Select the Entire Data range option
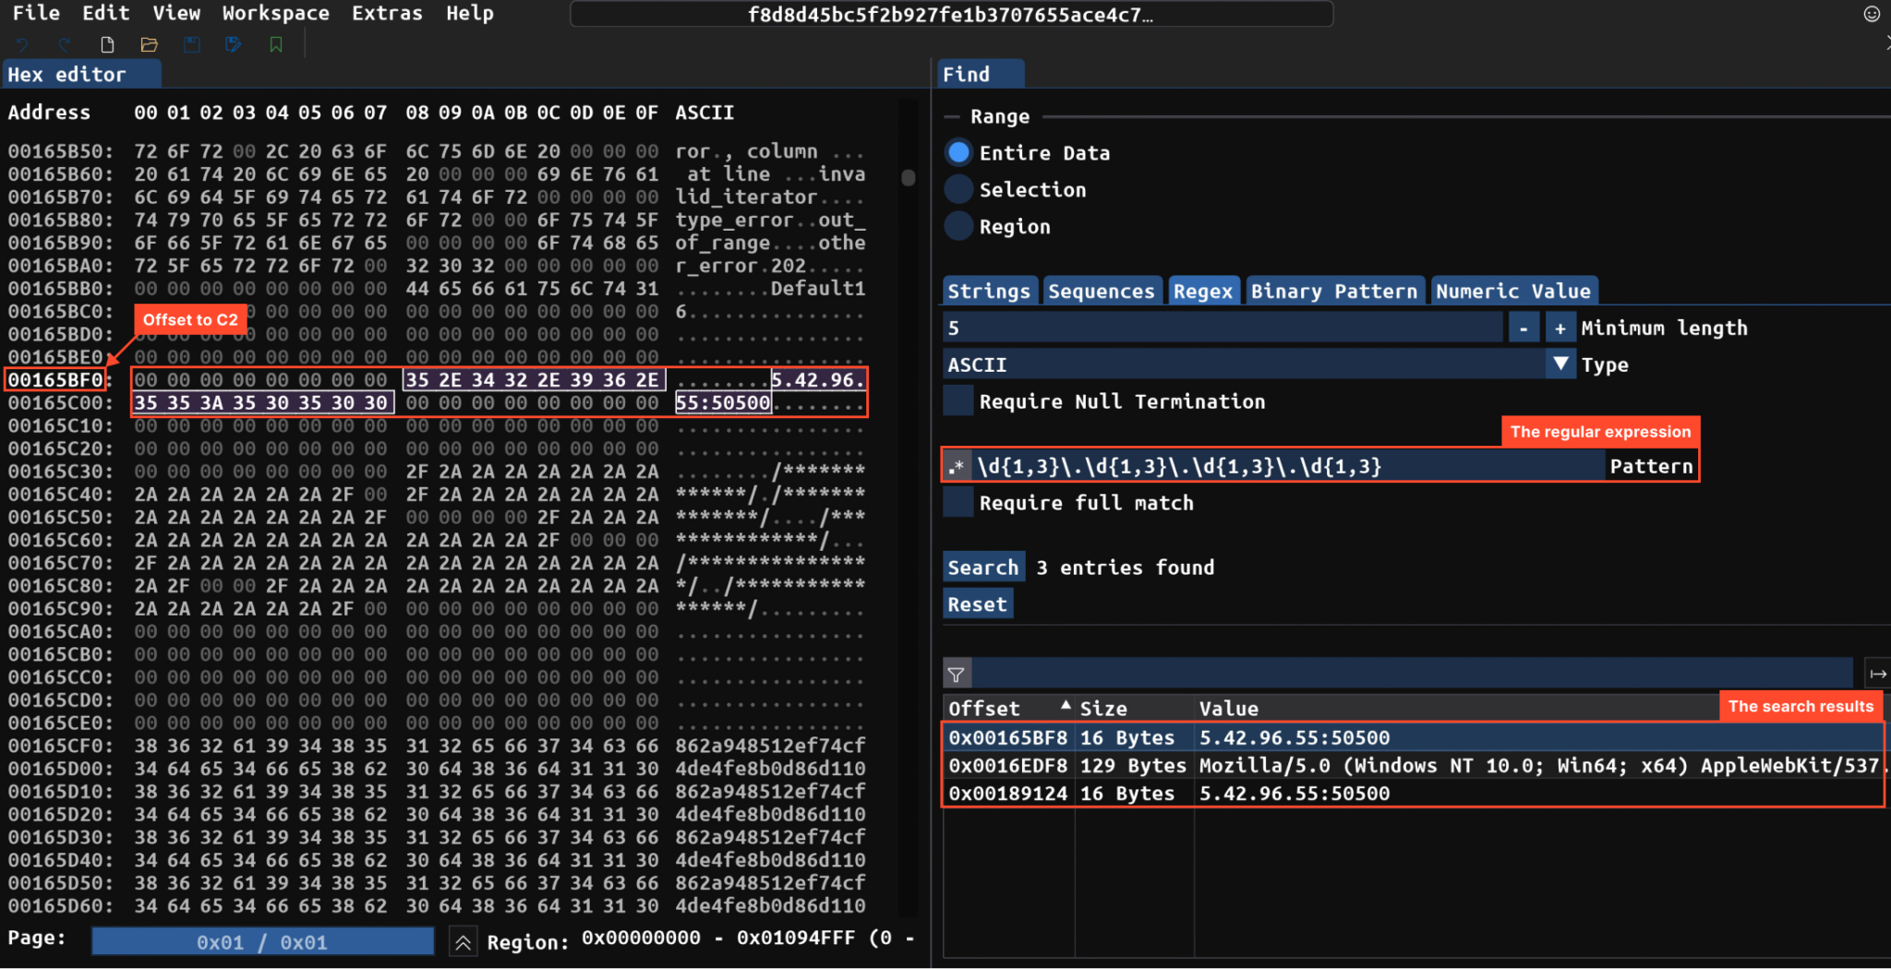This screenshot has height=969, width=1891. (x=959, y=152)
